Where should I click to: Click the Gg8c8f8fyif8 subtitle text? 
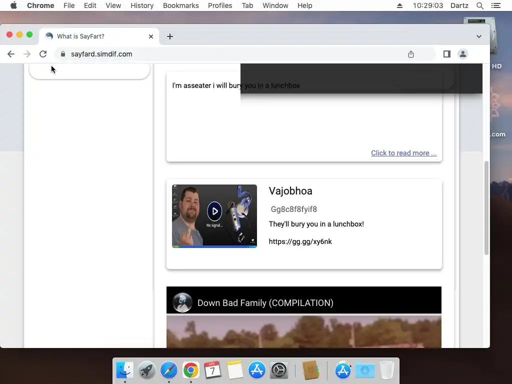[294, 209]
